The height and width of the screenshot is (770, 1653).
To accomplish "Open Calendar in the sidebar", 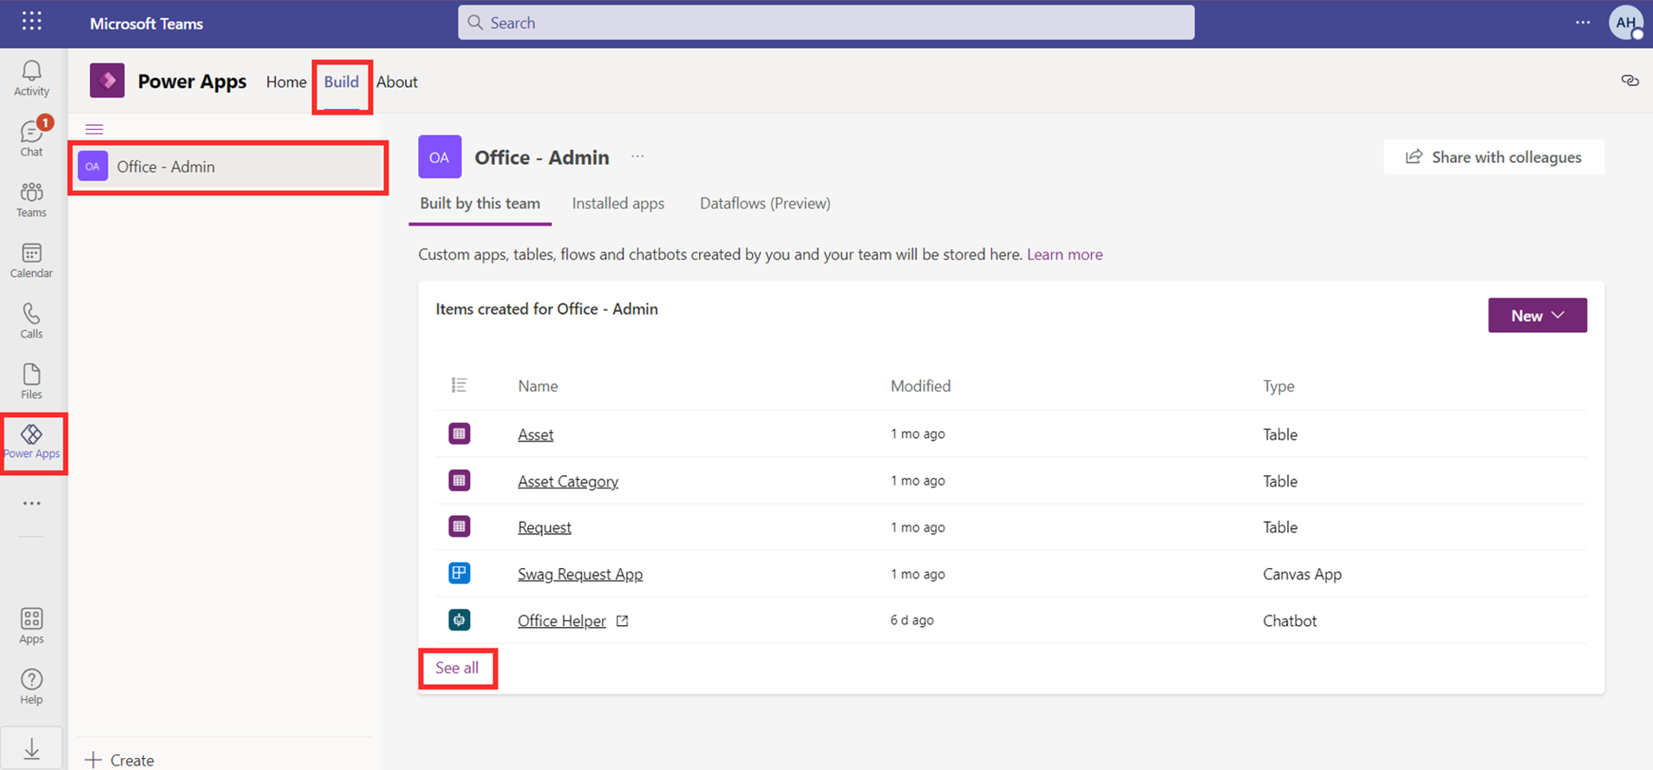I will coord(31,260).
